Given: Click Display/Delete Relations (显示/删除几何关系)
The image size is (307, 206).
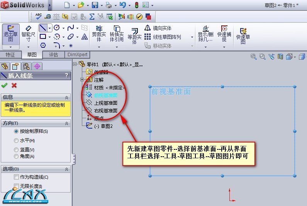Looking at the screenshot, I should 205,33.
